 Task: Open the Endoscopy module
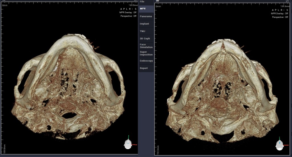[146, 61]
